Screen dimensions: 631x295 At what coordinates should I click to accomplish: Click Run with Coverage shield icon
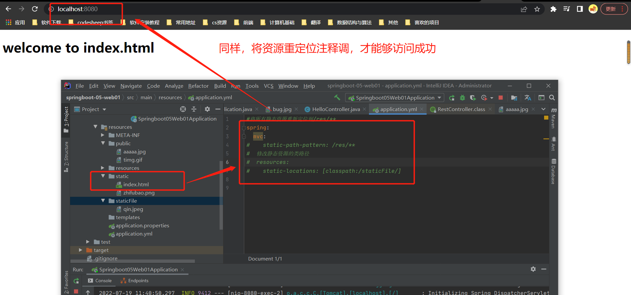pyautogui.click(x=473, y=98)
